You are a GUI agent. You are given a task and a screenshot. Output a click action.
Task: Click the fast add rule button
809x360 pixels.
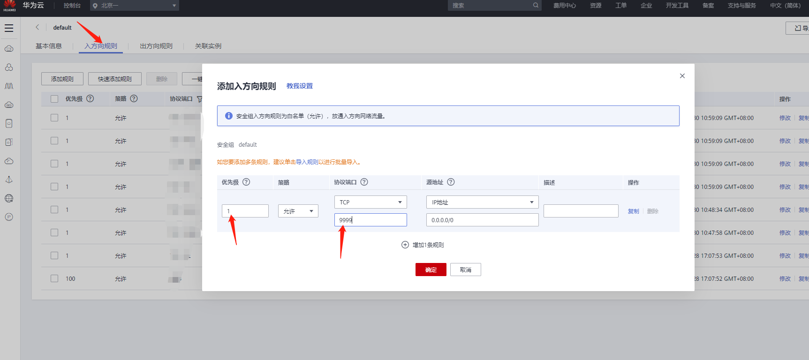(115, 79)
